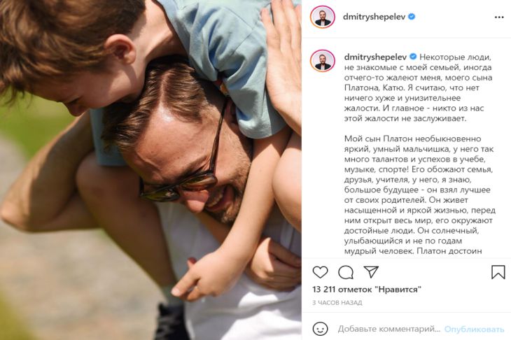This screenshot has height=340, width=511.
Task: Save the post with the bookmark icon
Action: (x=498, y=272)
